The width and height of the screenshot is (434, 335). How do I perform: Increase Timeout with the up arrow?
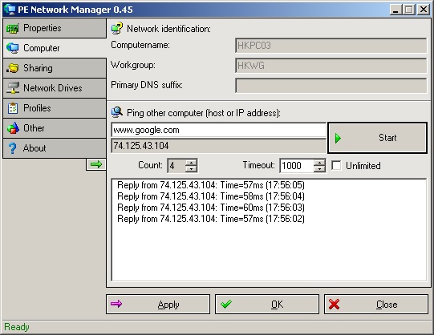click(319, 163)
